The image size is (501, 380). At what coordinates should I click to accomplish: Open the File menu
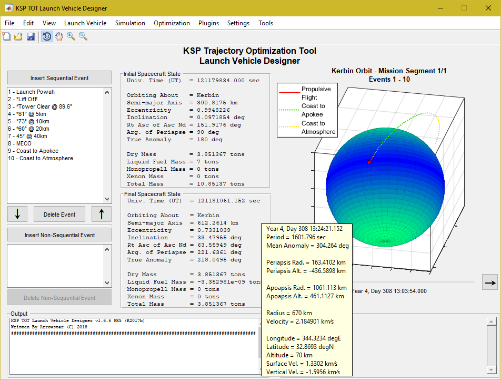tap(9, 23)
